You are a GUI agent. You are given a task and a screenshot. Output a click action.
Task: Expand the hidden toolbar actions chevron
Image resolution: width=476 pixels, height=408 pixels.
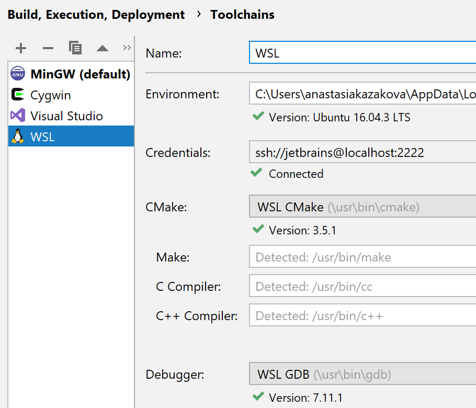click(x=127, y=47)
